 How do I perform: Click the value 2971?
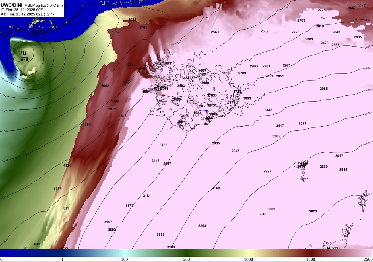pos(287,65)
